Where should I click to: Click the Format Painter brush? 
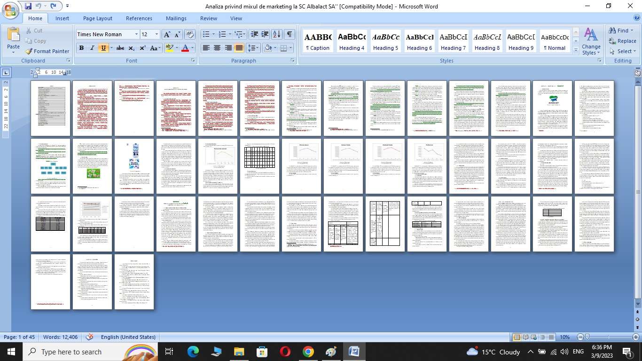47,51
